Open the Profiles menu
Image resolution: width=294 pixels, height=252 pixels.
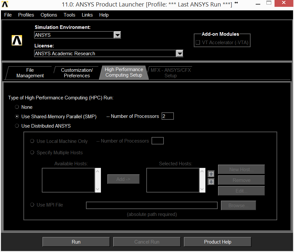click(26, 15)
